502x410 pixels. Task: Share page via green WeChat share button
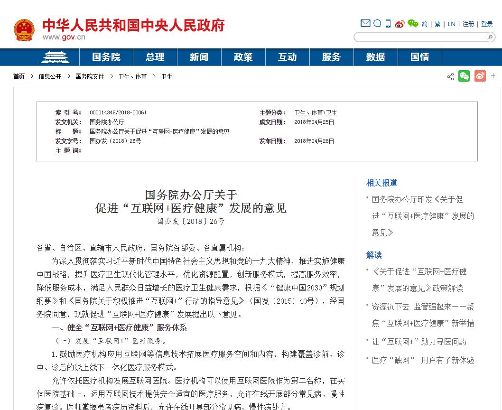tap(464, 76)
